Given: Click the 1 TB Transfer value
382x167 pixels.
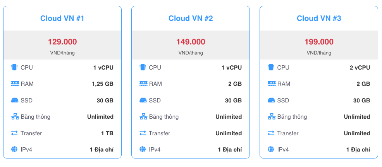Looking at the screenshot, I should point(107,133).
